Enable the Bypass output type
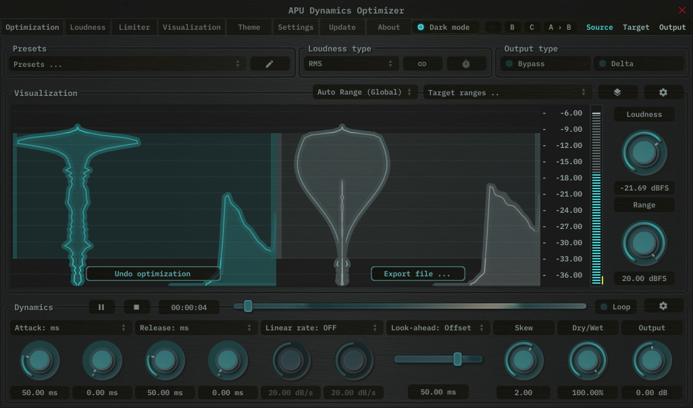The image size is (693, 408). 545,63
